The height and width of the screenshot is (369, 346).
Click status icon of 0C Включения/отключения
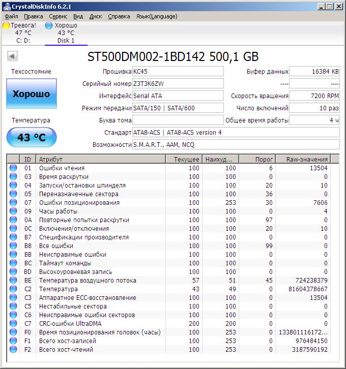pos(13,228)
